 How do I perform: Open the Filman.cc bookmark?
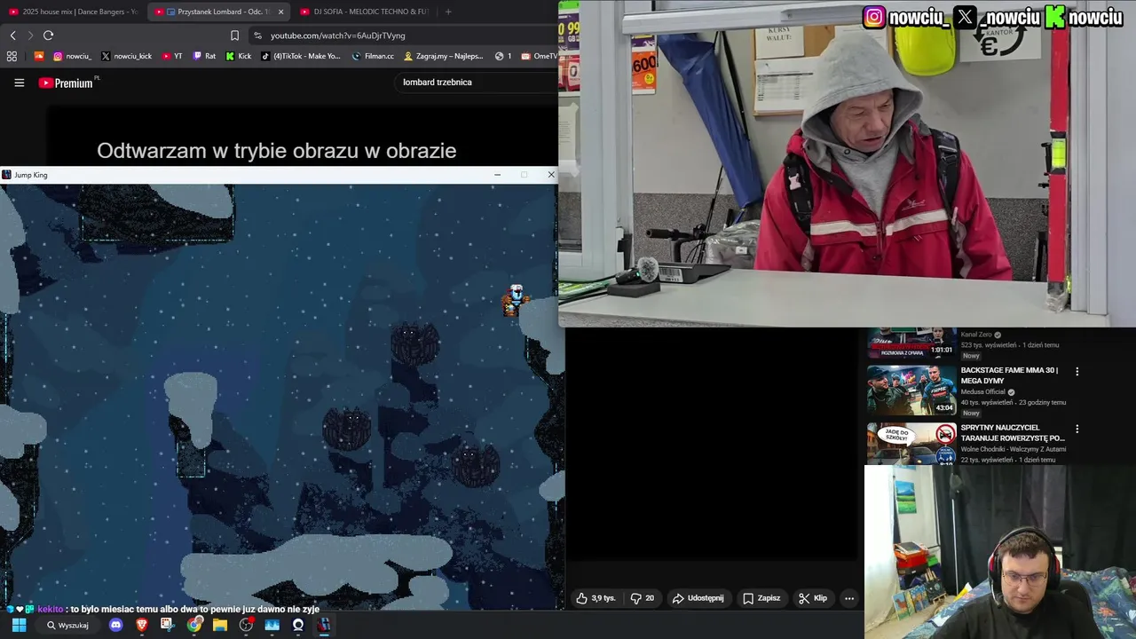pos(373,56)
